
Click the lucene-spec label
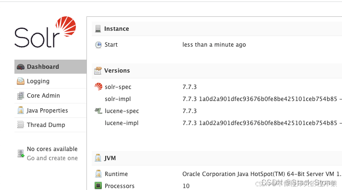(122, 111)
